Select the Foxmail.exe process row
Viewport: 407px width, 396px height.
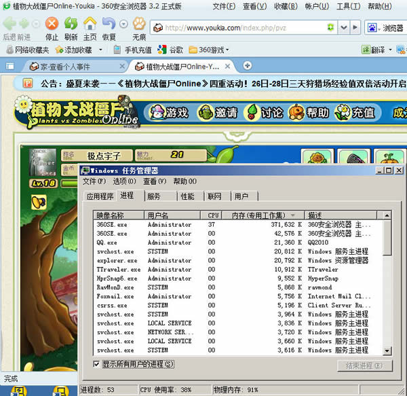coord(238,296)
